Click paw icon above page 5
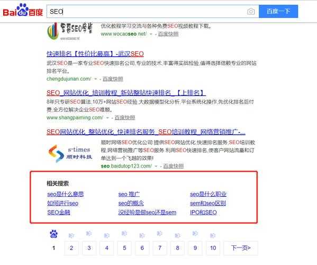317x265 pixels. click(124, 233)
